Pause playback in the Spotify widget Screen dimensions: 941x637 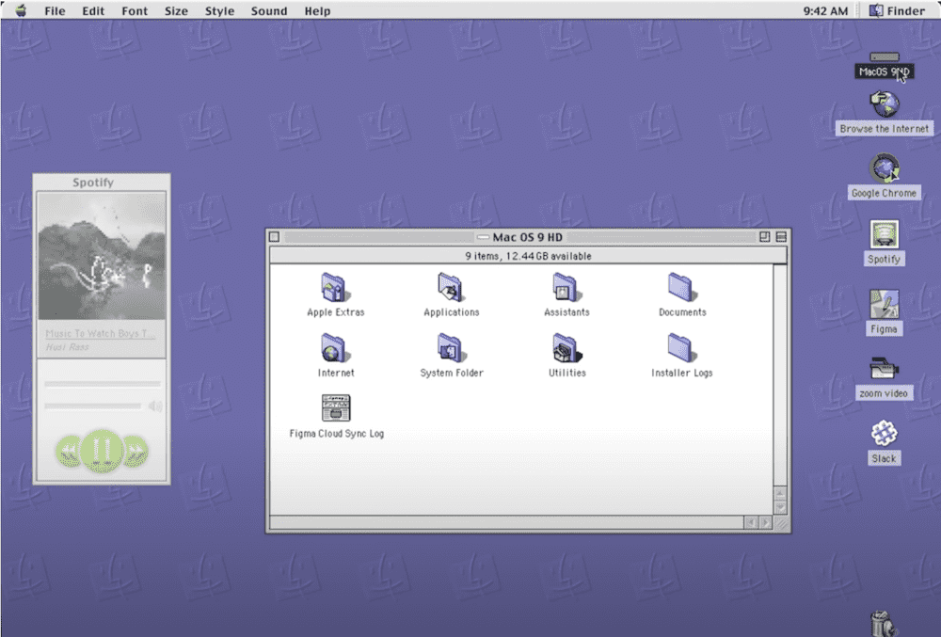coord(102,451)
